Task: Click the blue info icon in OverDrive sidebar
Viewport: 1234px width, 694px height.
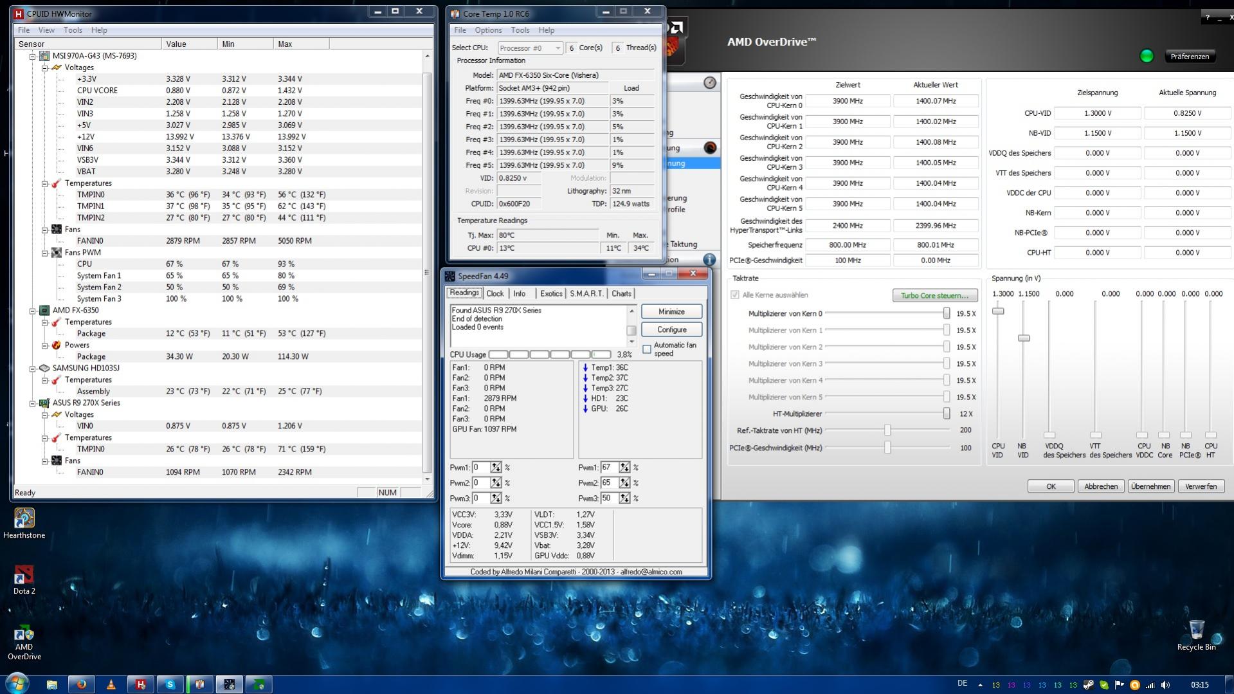Action: [709, 259]
